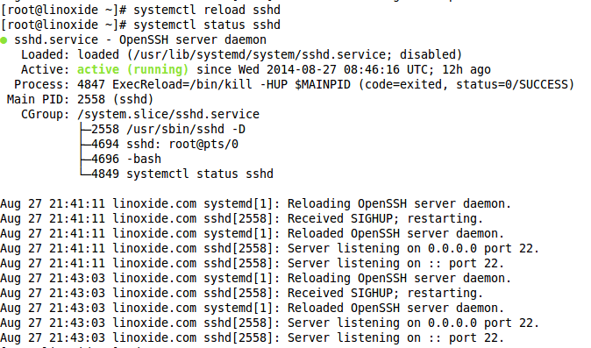This screenshot has width=591, height=348.
Task: Click the Main PID 2558 value
Action: click(x=91, y=99)
